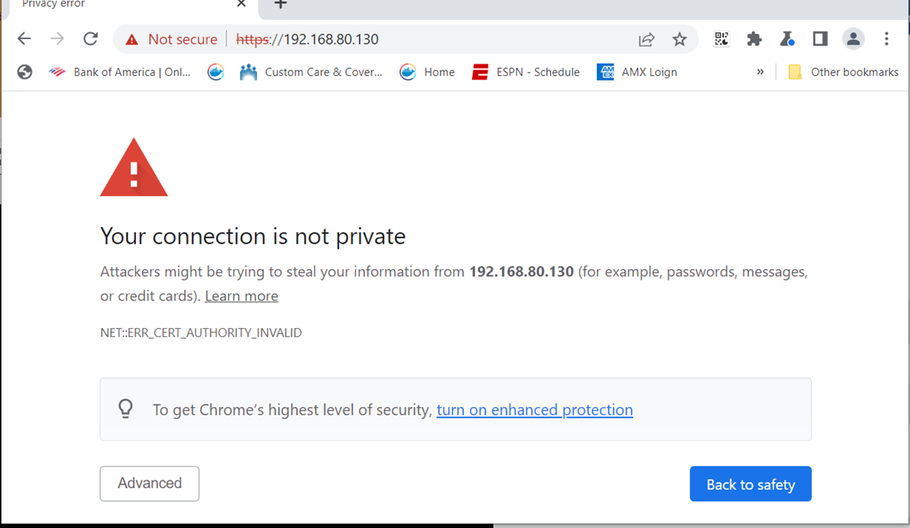The image size is (910, 528).
Task: Reload the page with the refresh icon
Action: [91, 39]
